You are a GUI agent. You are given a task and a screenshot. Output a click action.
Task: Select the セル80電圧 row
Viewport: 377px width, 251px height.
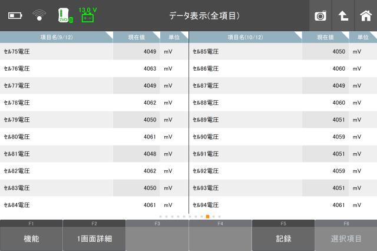click(x=94, y=137)
